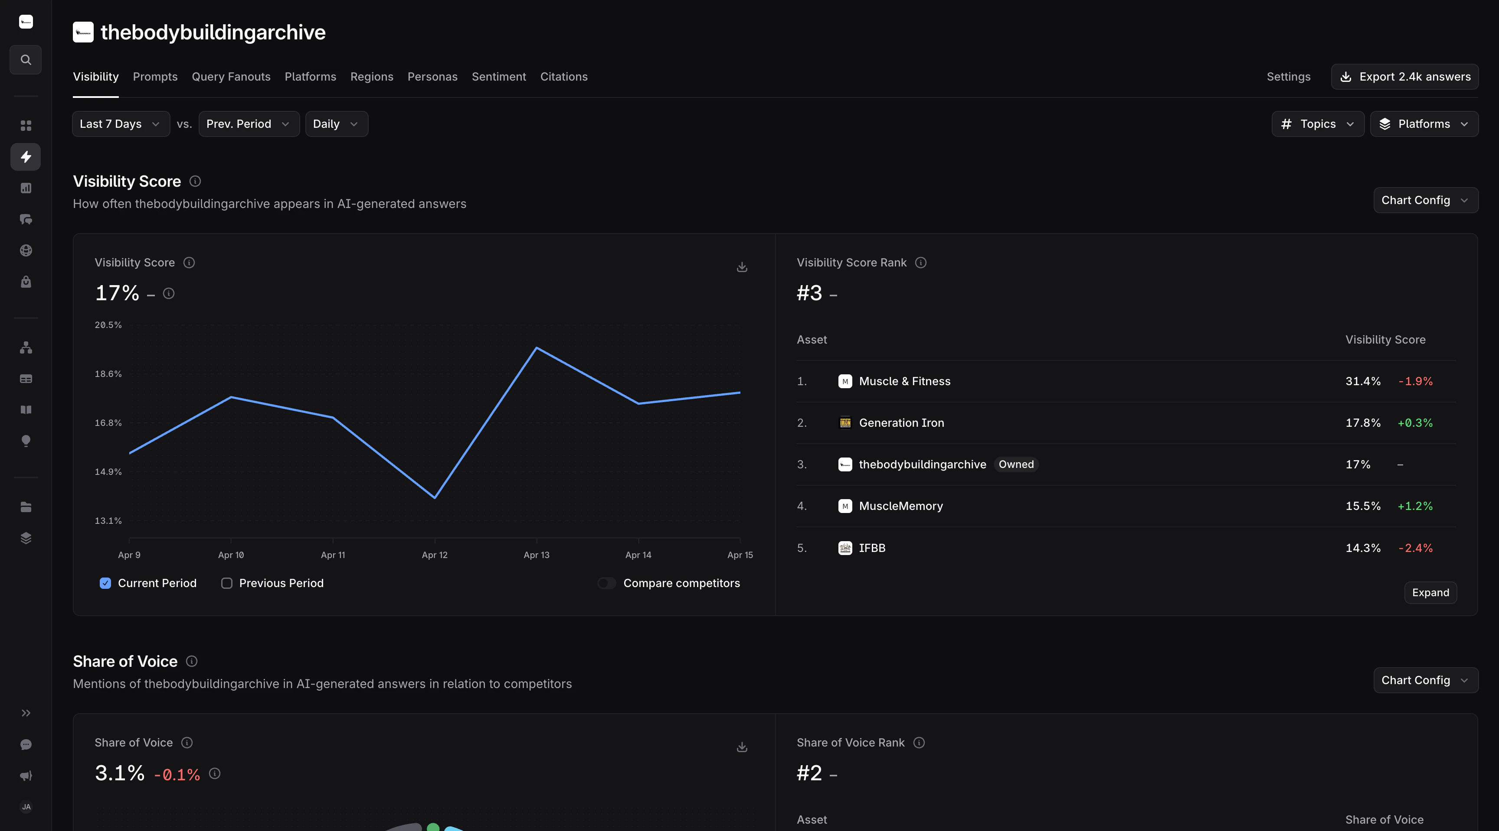Image resolution: width=1499 pixels, height=831 pixels.
Task: Click the Owned badge
Action: pos(1016,464)
